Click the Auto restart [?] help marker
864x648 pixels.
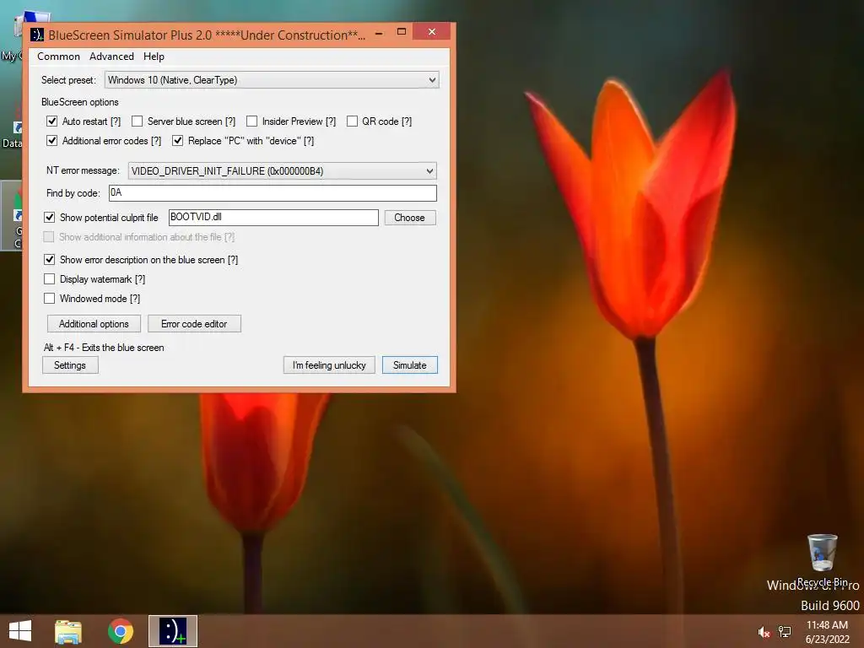coord(115,121)
